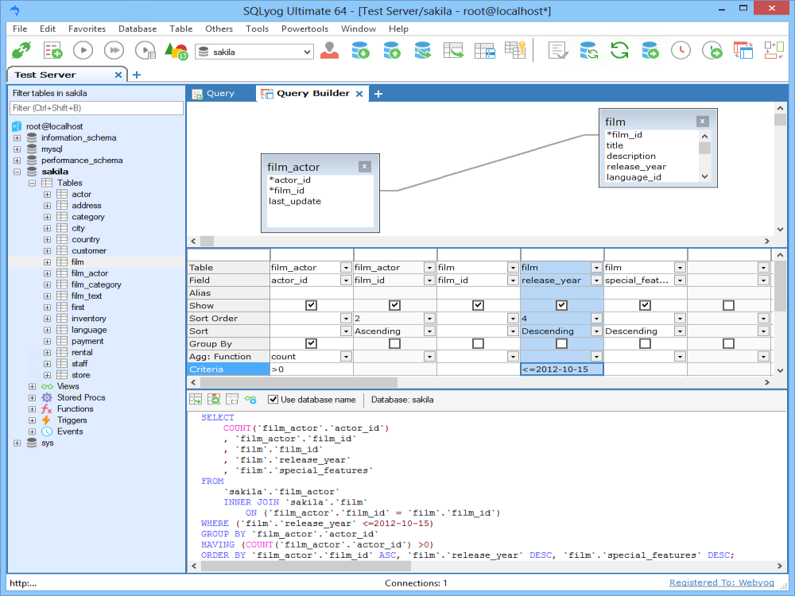795x596 pixels.
Task: Click the refresh green arrows toolbar icon
Action: [x=619, y=51]
